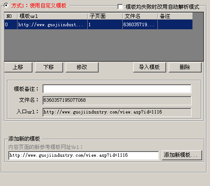Click the new template URL input box

point(84,155)
